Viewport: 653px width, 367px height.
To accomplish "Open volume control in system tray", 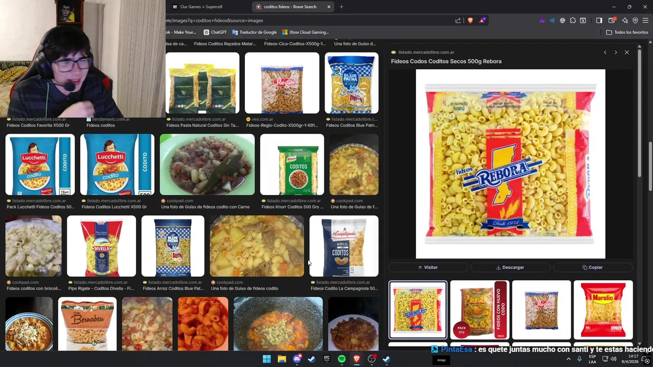I will 613,359.
